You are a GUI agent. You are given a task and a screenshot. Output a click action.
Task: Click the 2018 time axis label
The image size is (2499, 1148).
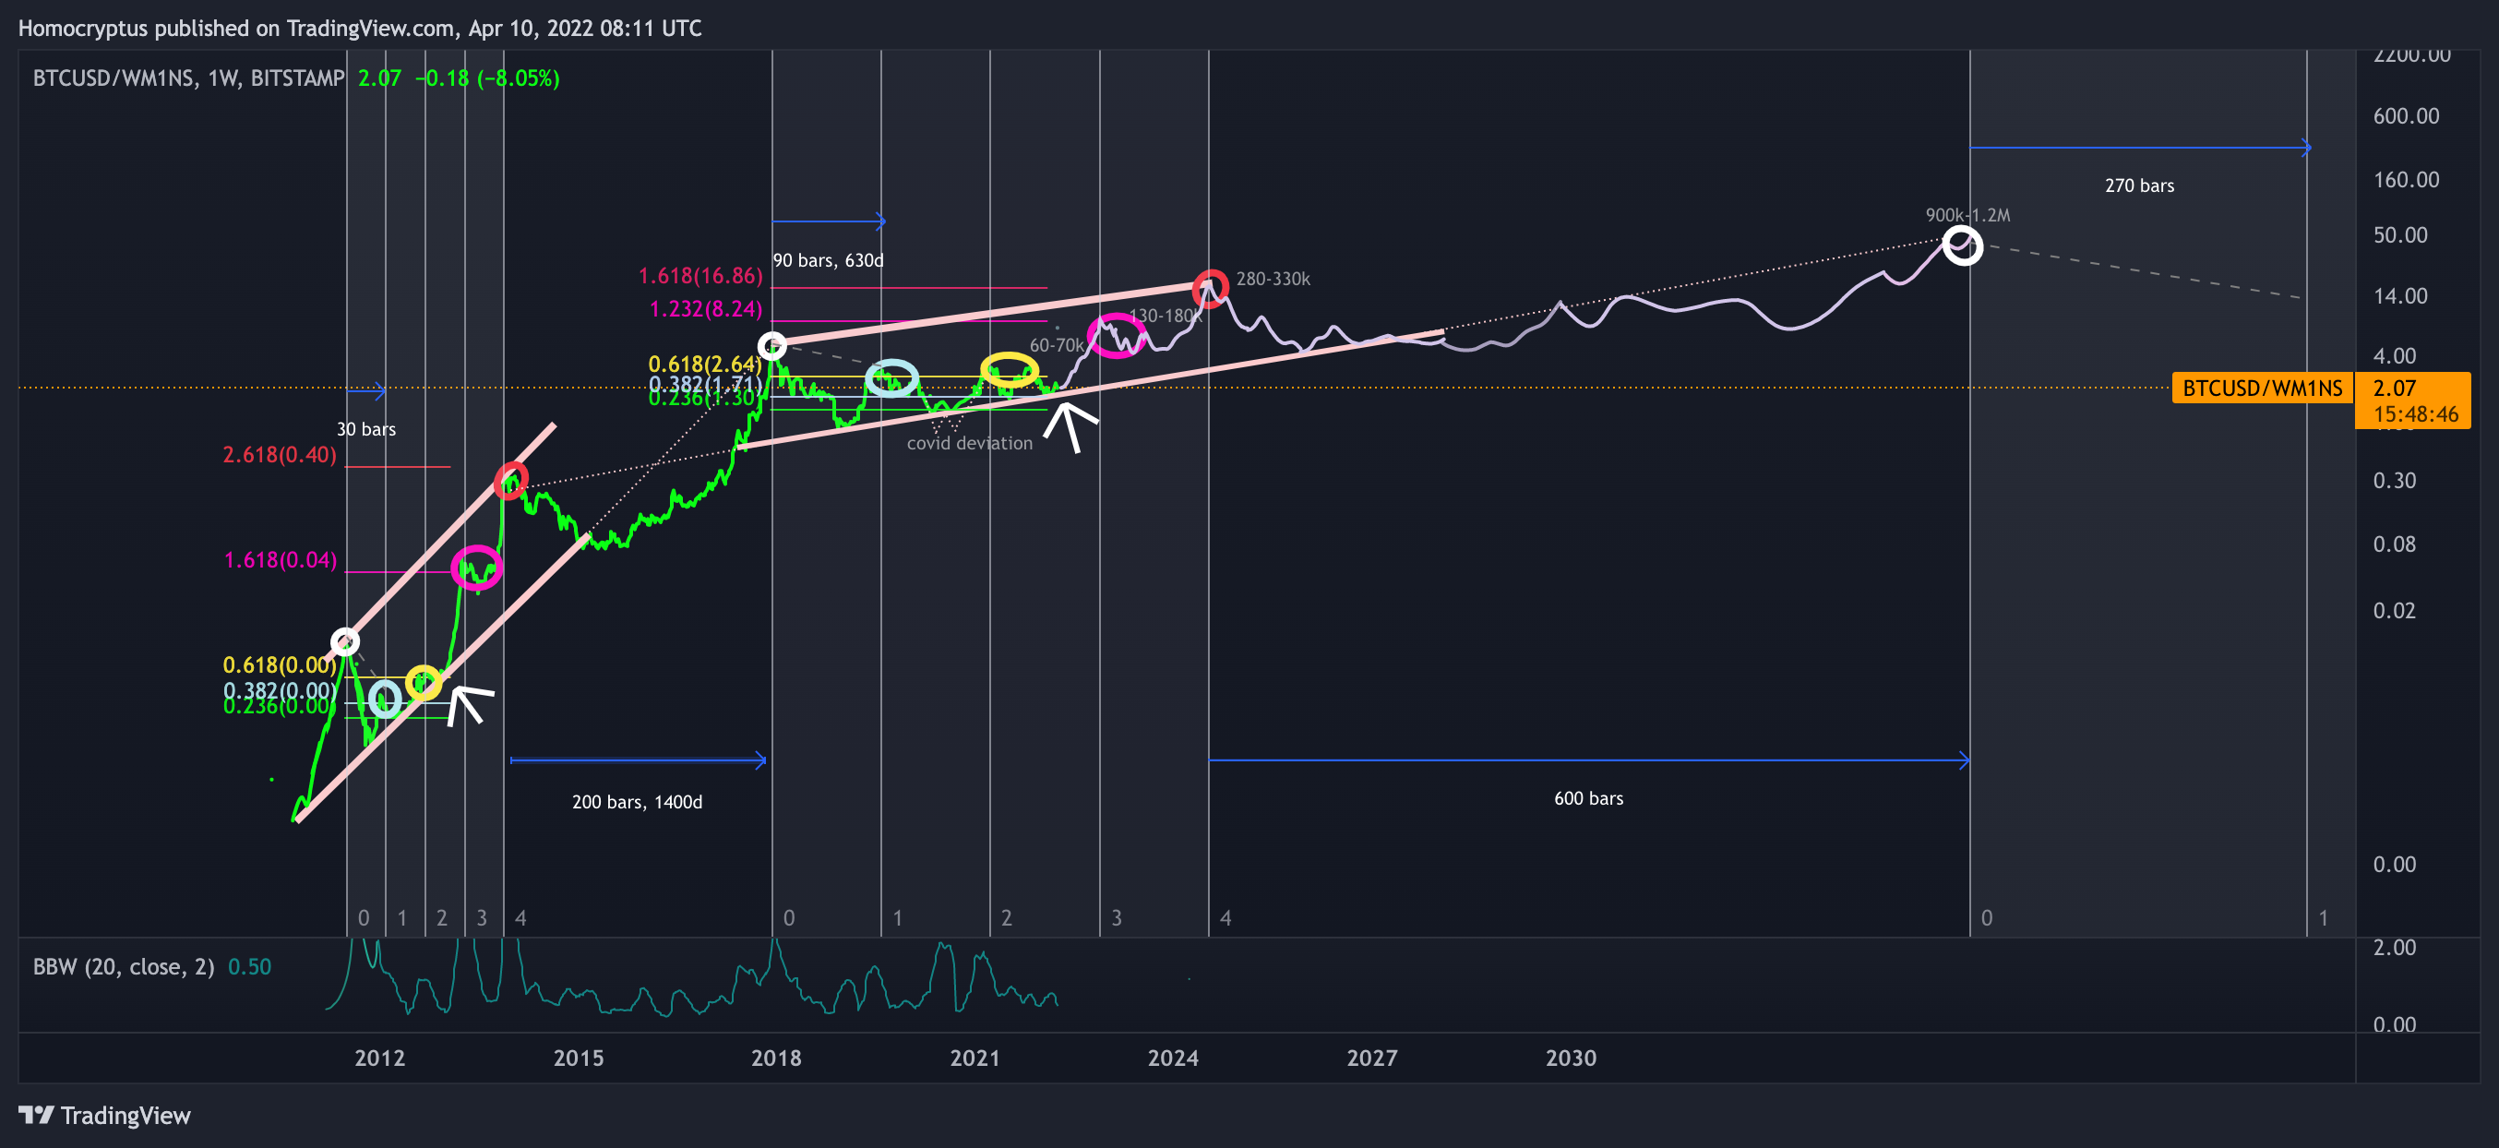point(776,1058)
